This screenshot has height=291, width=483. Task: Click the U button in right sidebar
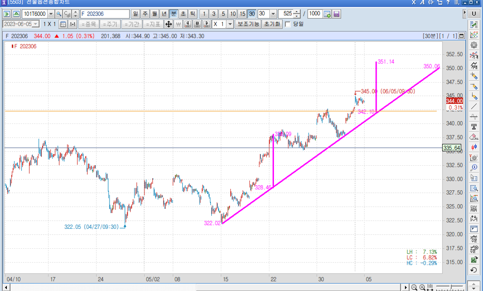474,14
